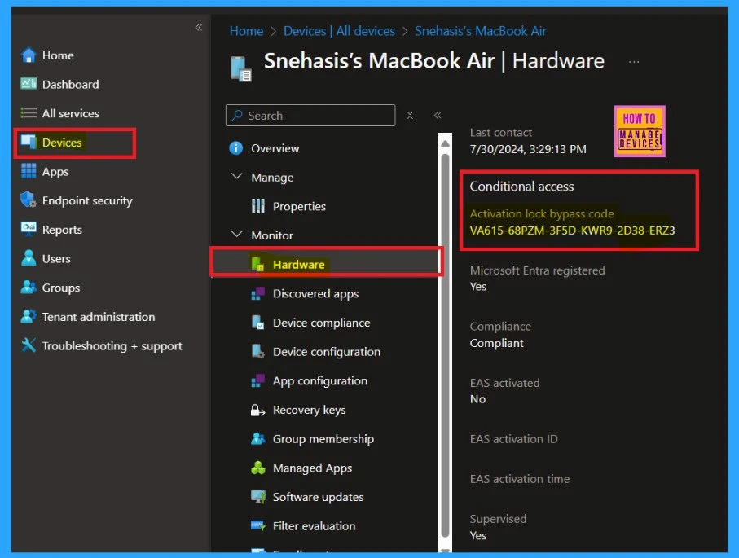Click the Microsoft Entra registered value Yes
Image resolution: width=739 pixels, height=558 pixels.
click(478, 287)
